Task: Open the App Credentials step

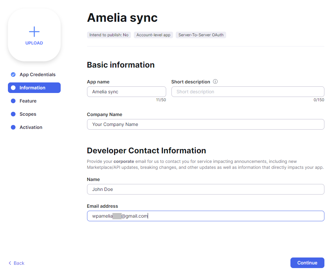Action: tap(37, 75)
